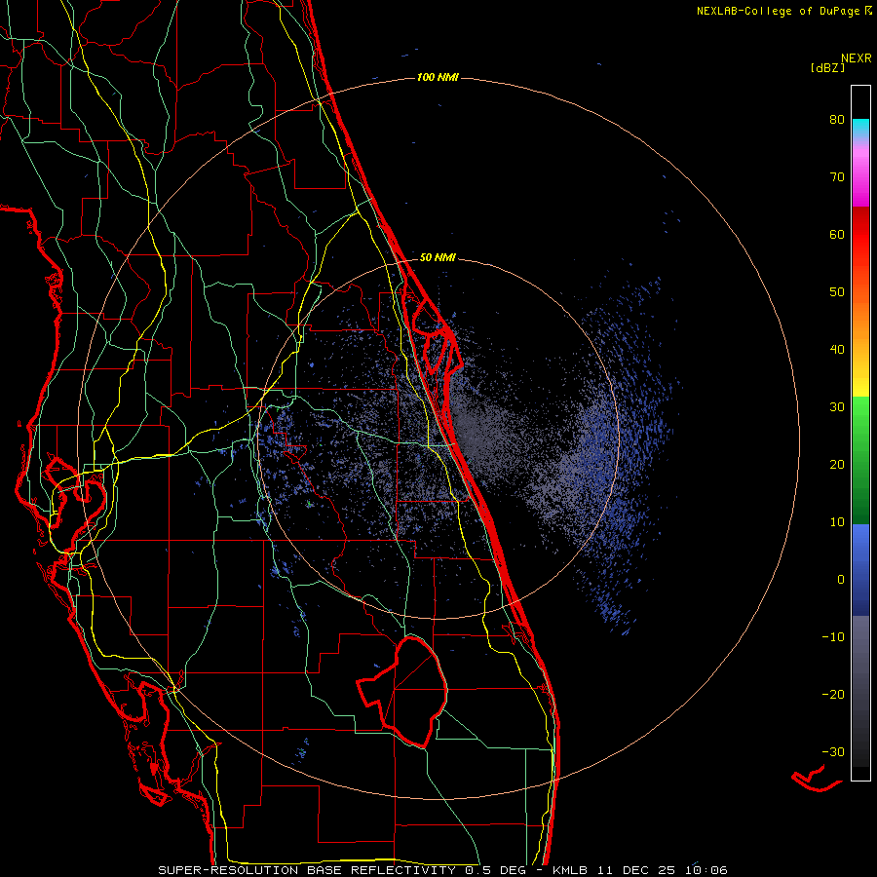Click the 50 value on the dBZ scale
This screenshot has width=877, height=877.
837,292
